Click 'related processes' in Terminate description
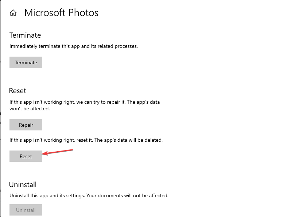Screen dimensions: 283x217 point(117,46)
